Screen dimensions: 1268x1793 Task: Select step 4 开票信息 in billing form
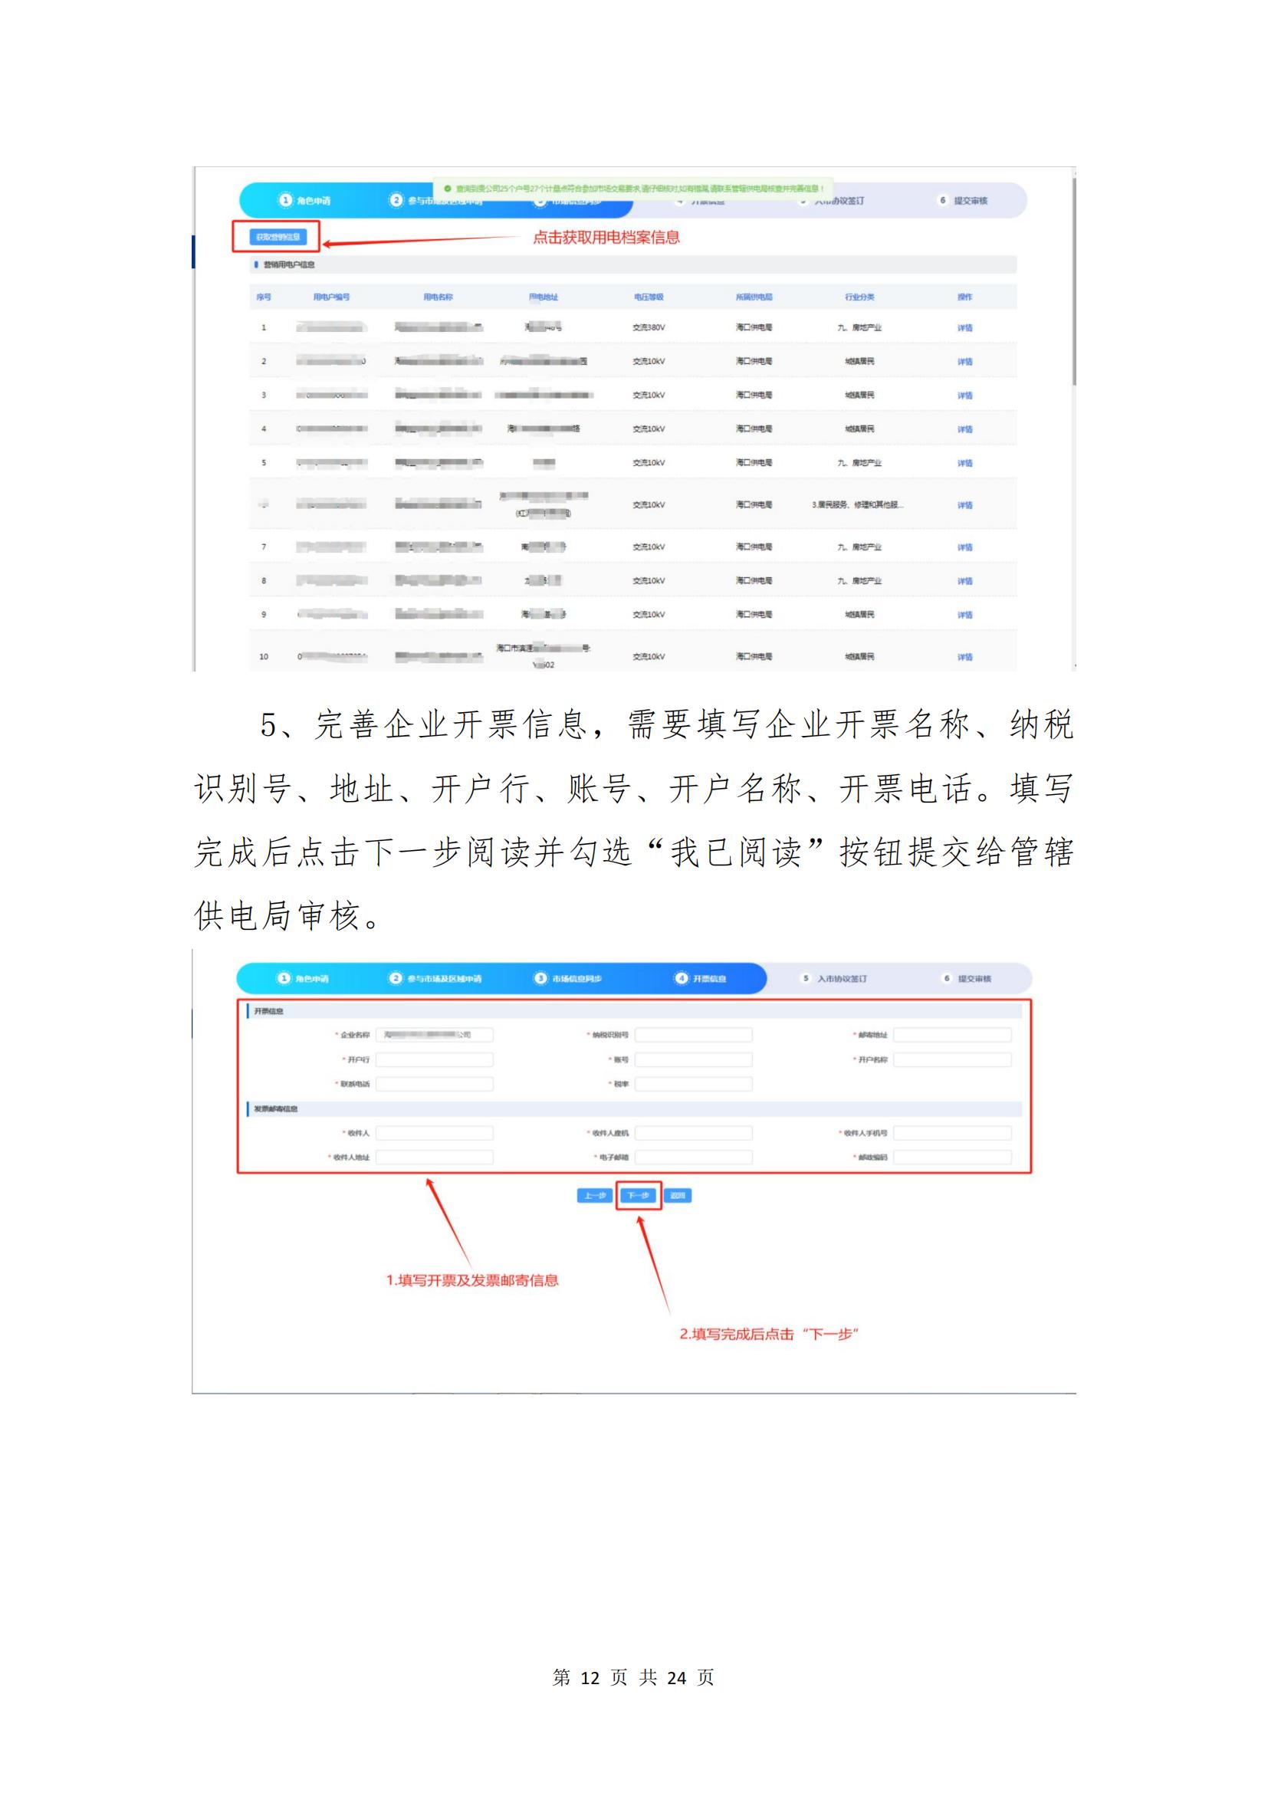[x=701, y=978]
